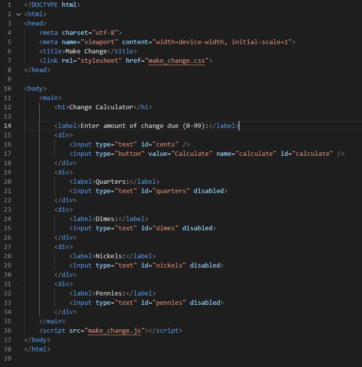362x367 pixels.
Task: Click the name="calculate" attribute value
Action: tap(256, 154)
